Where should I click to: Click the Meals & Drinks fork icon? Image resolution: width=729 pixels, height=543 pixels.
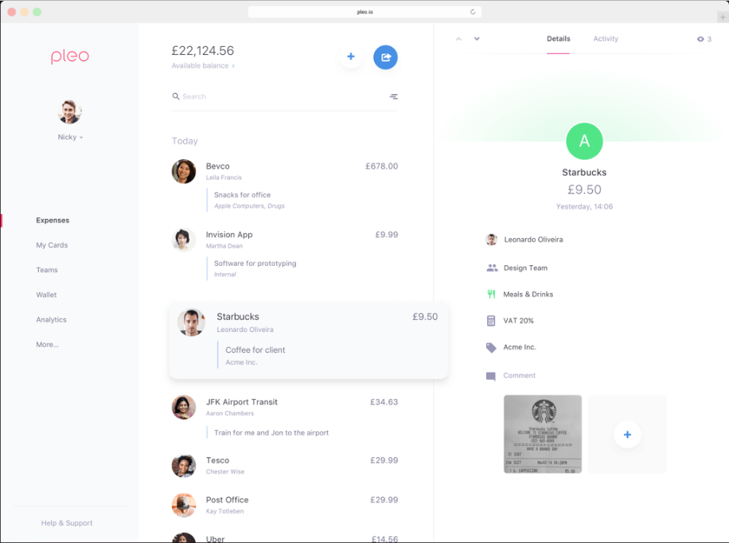click(x=491, y=294)
